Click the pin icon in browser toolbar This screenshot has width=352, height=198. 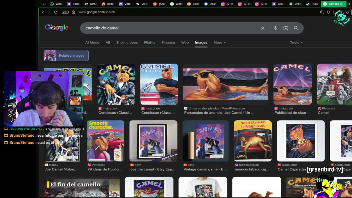(328, 12)
